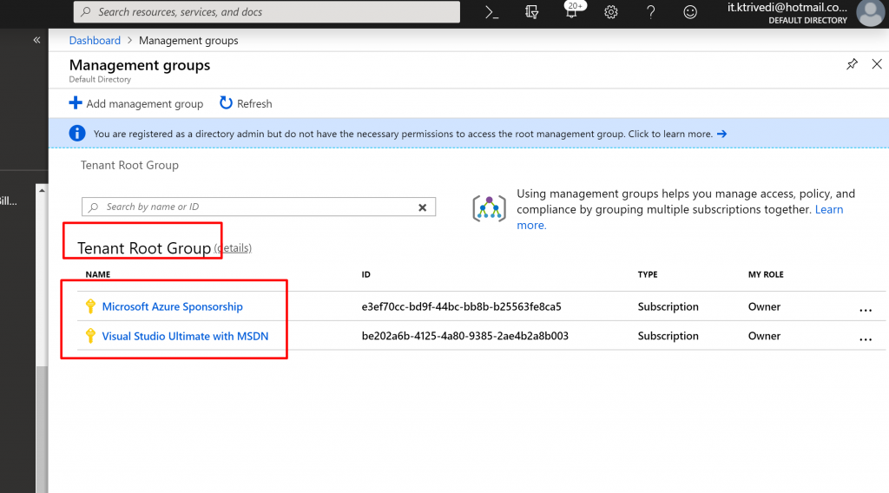Screen dimensions: 889x493
Task: Collapse the left sidebar chevrons
Action: tap(36, 40)
